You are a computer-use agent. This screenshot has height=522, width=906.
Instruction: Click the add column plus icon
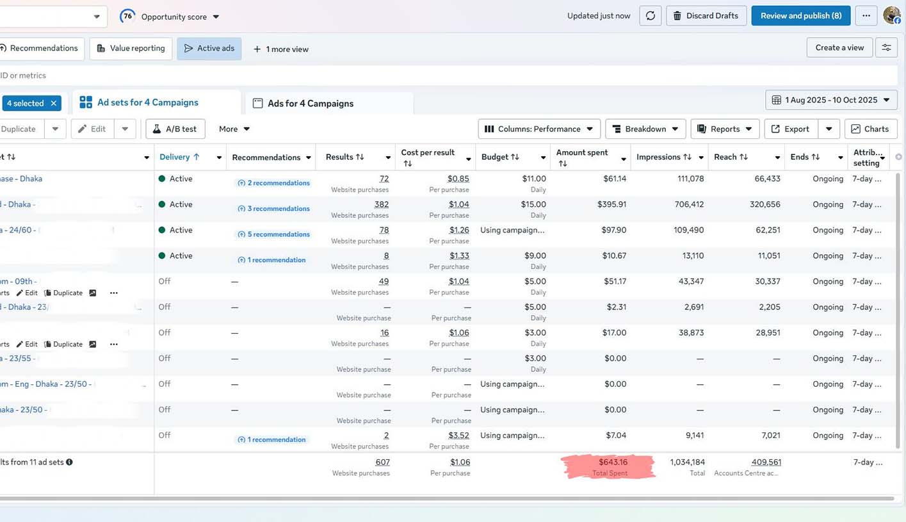click(898, 157)
